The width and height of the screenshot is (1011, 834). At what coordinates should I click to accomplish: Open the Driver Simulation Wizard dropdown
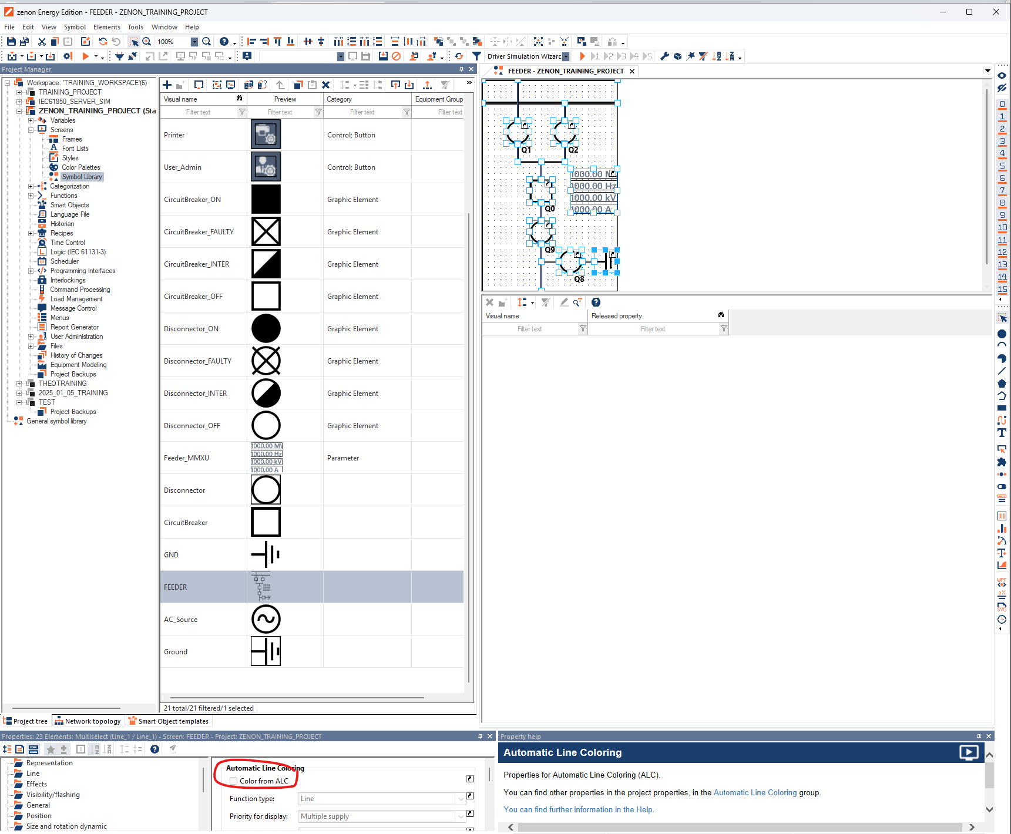tap(566, 56)
